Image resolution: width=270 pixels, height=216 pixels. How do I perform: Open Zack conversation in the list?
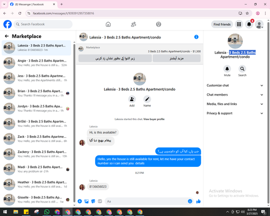click(36, 139)
